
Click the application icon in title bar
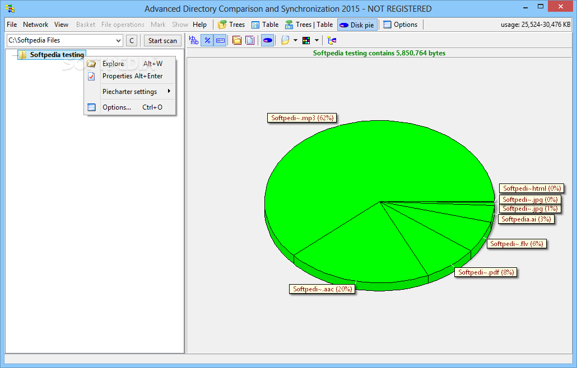click(x=10, y=8)
